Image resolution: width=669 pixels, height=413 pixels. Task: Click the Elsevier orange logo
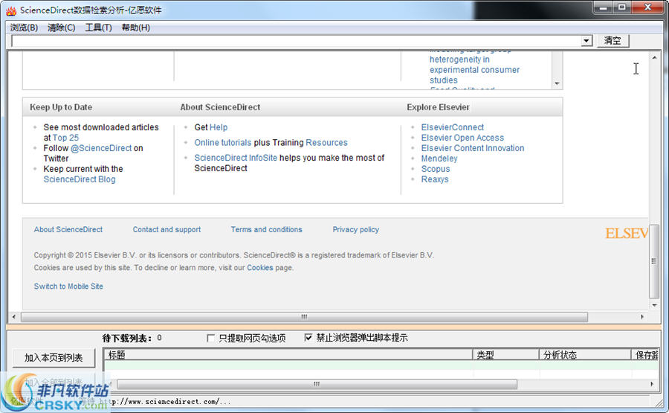point(627,233)
